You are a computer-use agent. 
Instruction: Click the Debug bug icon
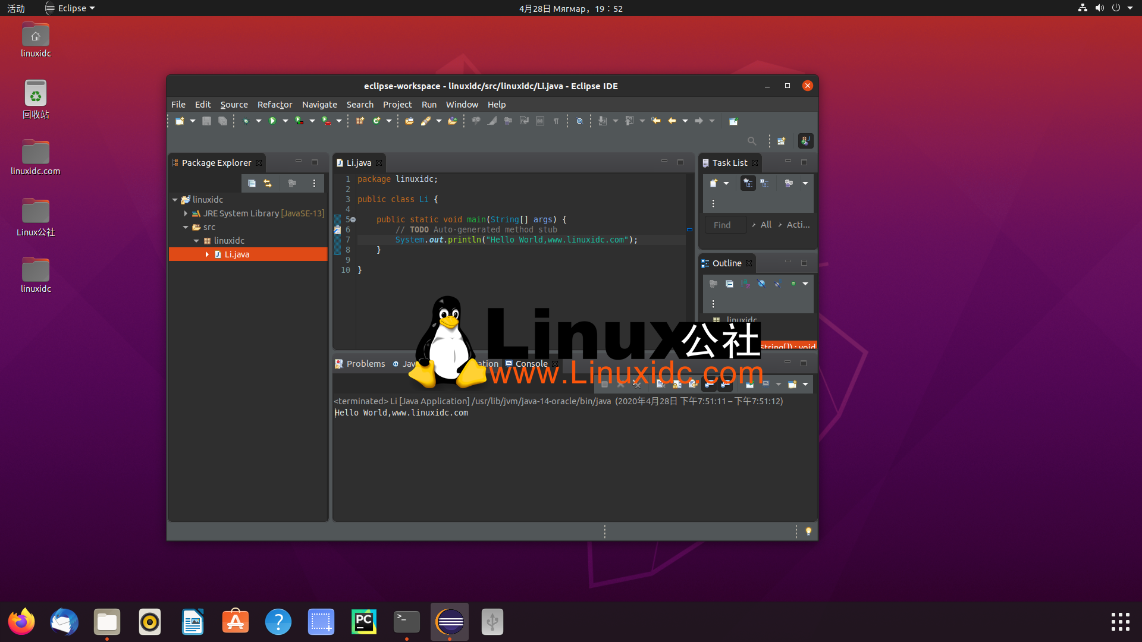[x=246, y=121]
